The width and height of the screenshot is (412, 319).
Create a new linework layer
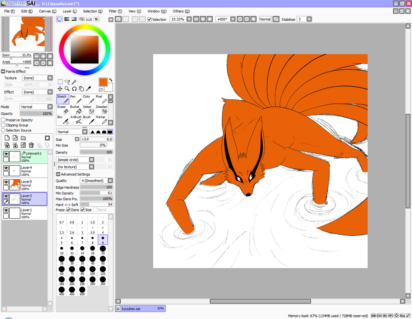15,138
